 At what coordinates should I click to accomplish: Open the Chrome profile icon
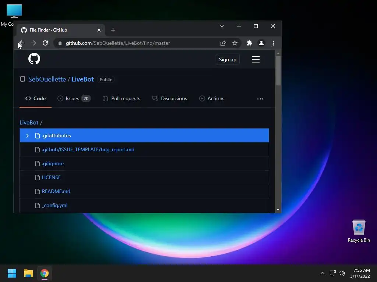click(x=261, y=43)
